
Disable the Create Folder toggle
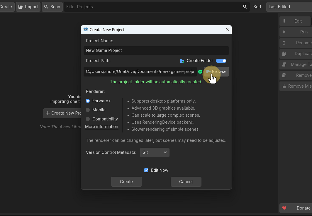(x=221, y=61)
